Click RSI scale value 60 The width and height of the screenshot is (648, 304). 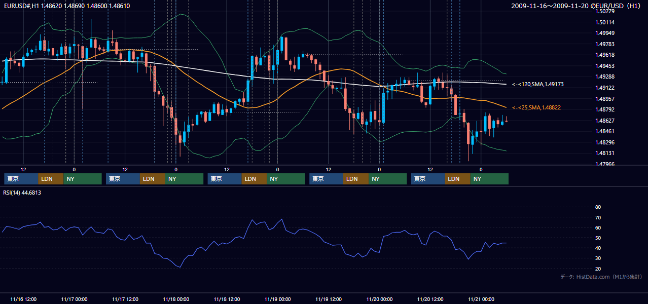click(x=598, y=227)
